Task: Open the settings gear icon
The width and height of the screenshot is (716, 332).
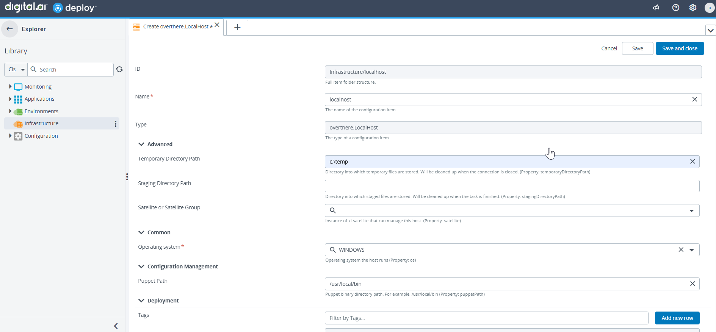Action: (692, 8)
